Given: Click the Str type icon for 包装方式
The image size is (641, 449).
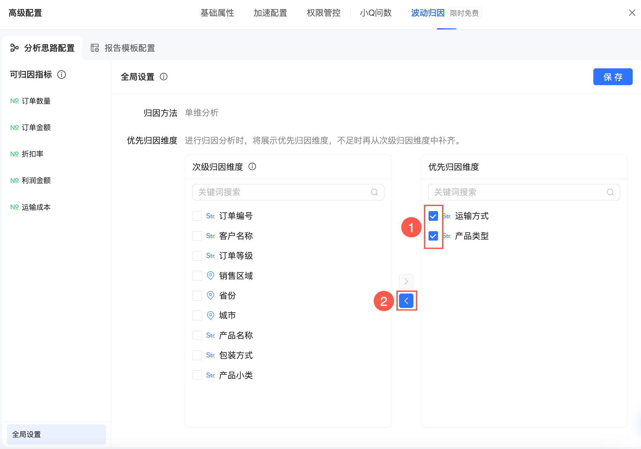Looking at the screenshot, I should pyautogui.click(x=210, y=355).
